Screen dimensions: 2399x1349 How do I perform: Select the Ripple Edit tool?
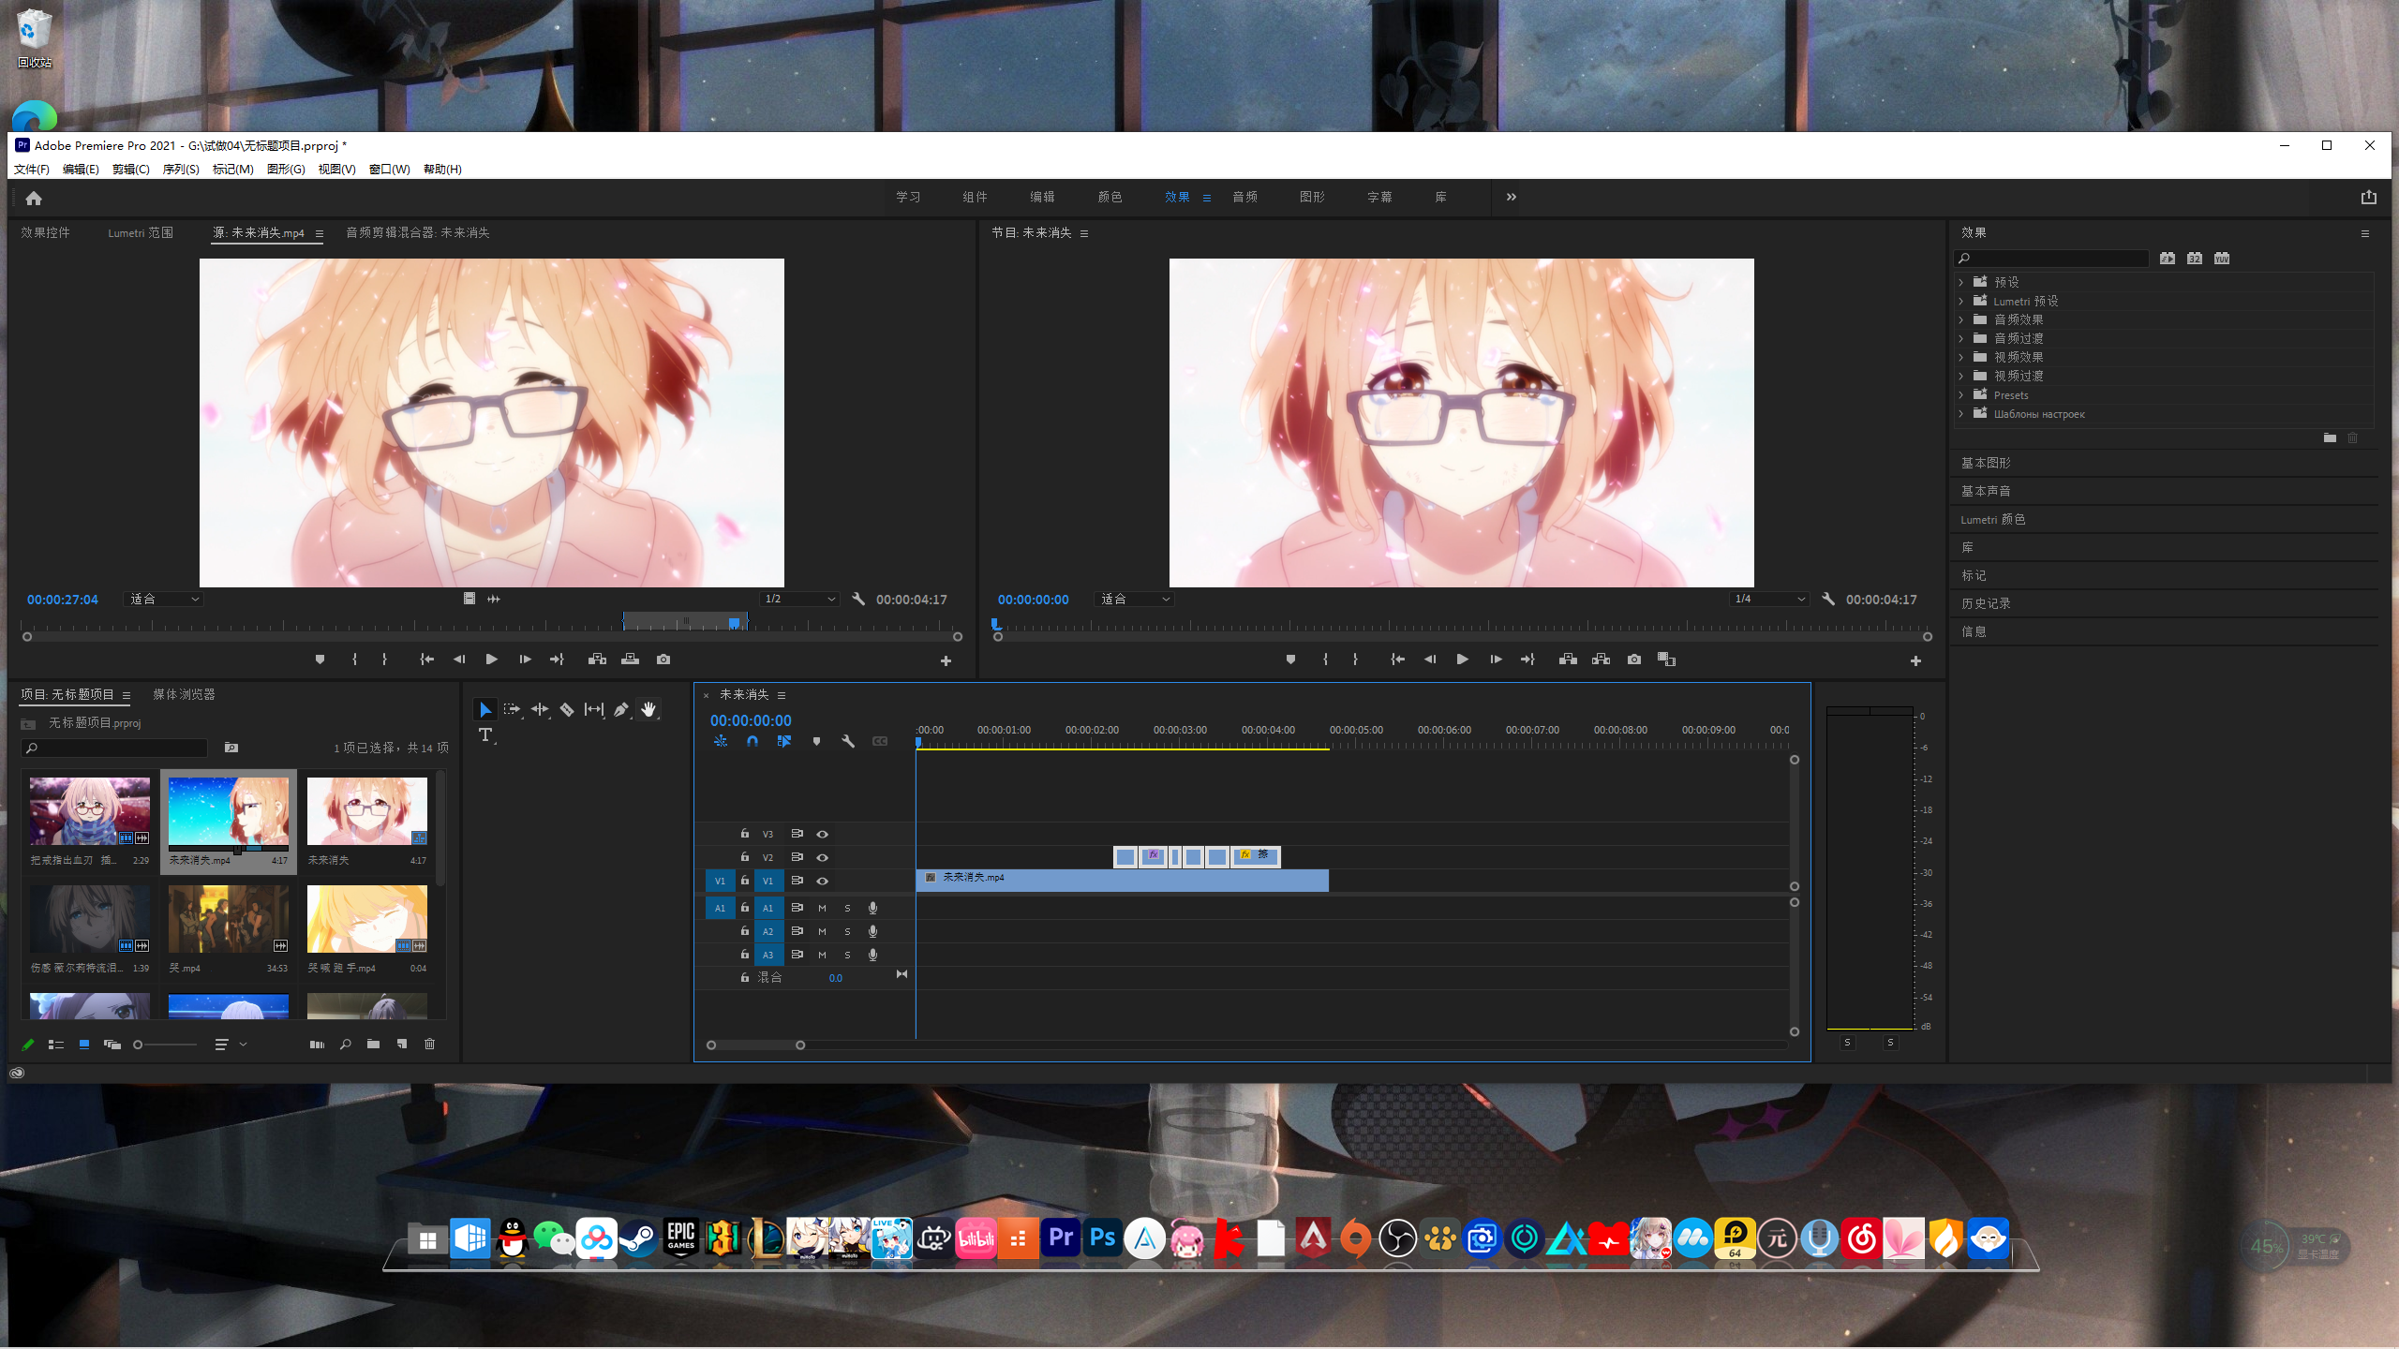point(540,709)
